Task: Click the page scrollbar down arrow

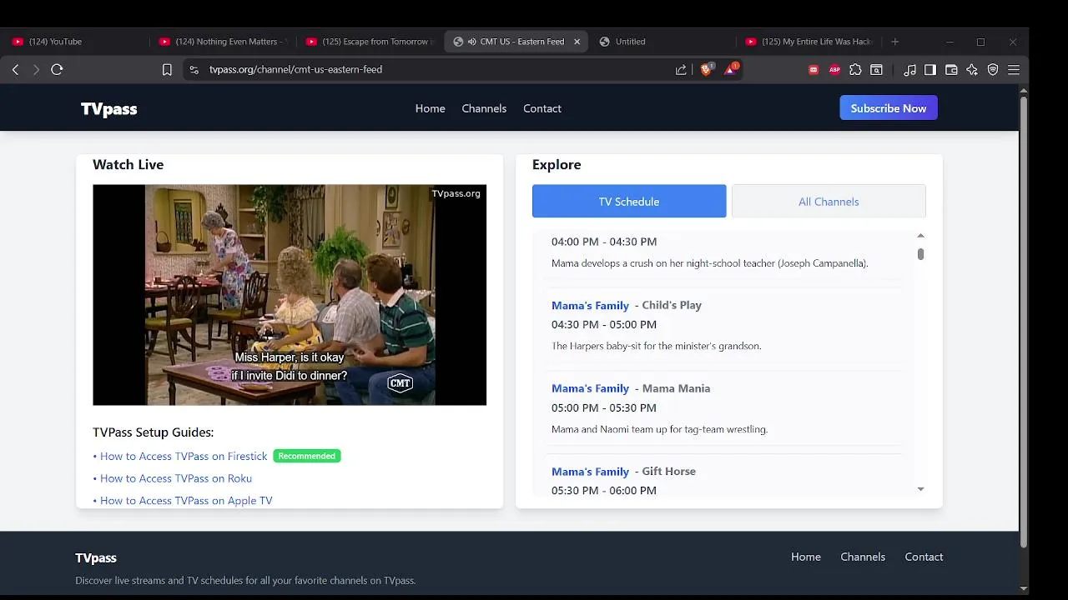Action: [x=1023, y=588]
